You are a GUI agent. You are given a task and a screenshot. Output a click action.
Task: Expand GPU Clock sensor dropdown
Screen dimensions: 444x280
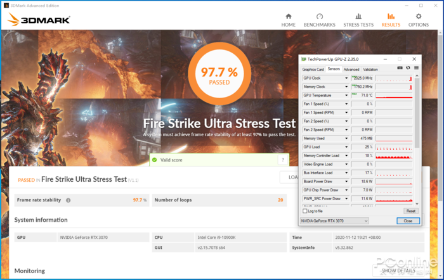pos(346,78)
